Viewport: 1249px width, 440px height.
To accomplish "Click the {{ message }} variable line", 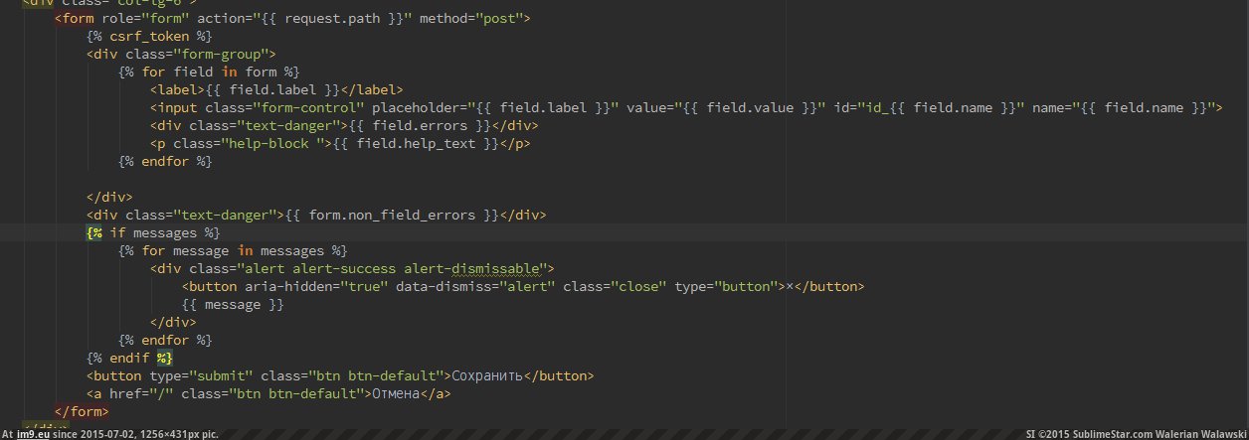I will (233, 304).
